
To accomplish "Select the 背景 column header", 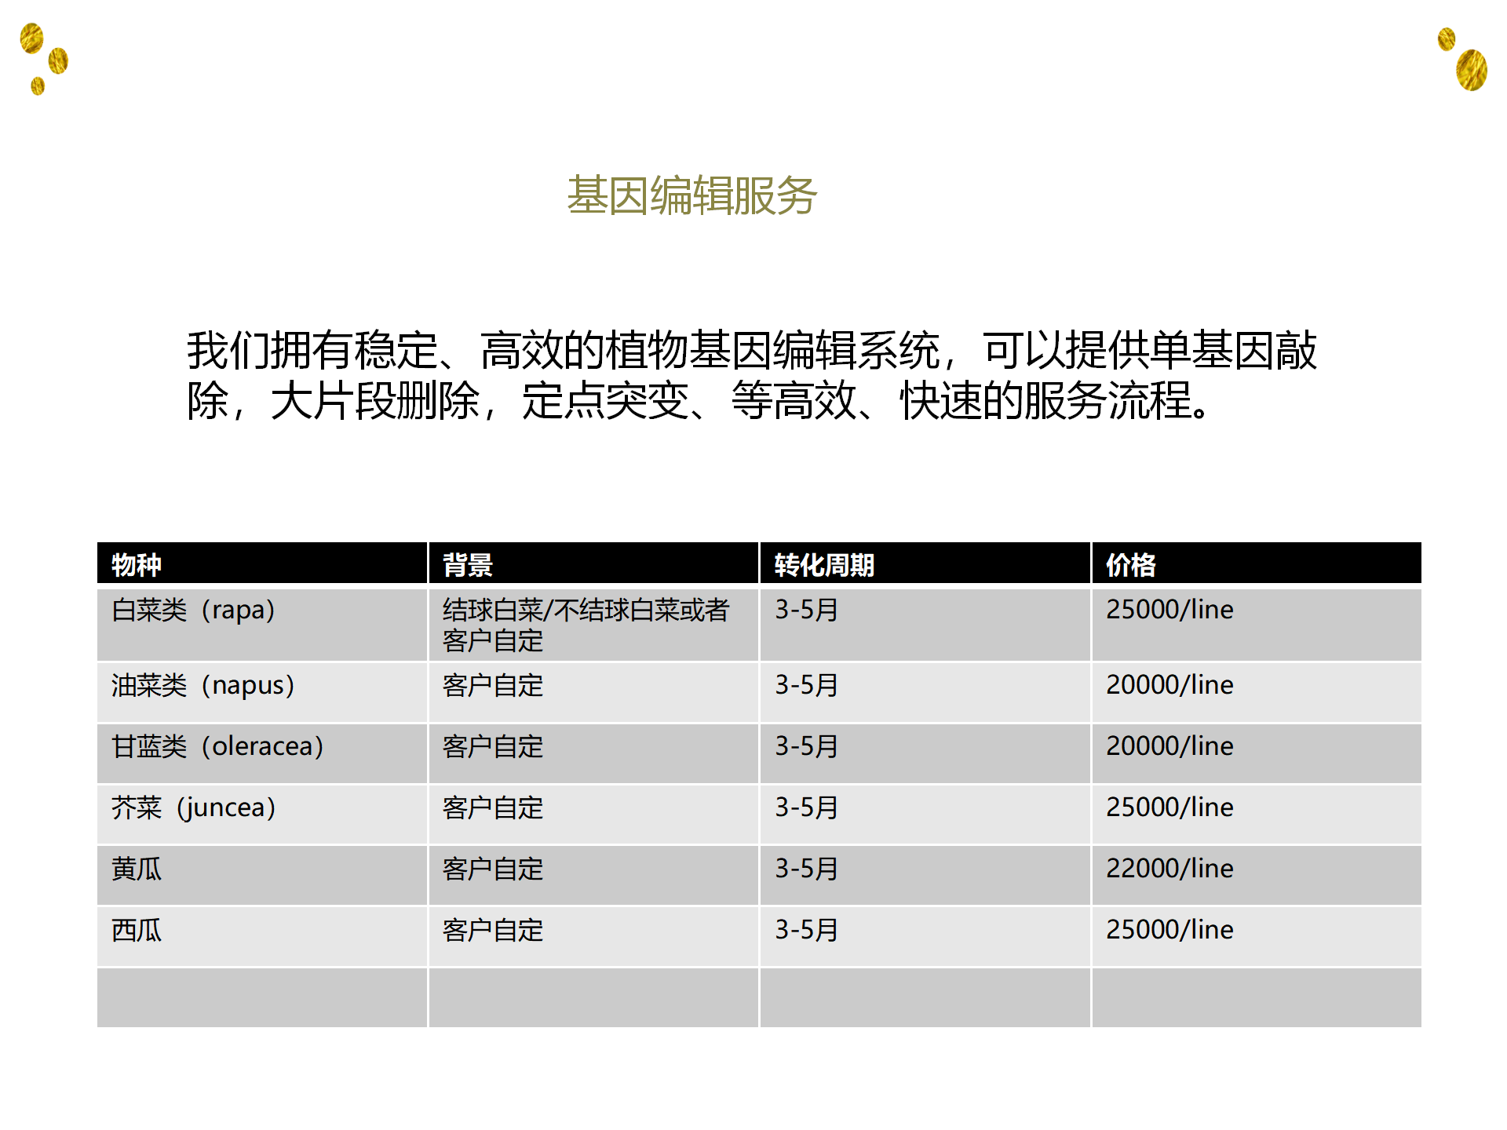I will coord(593,563).
